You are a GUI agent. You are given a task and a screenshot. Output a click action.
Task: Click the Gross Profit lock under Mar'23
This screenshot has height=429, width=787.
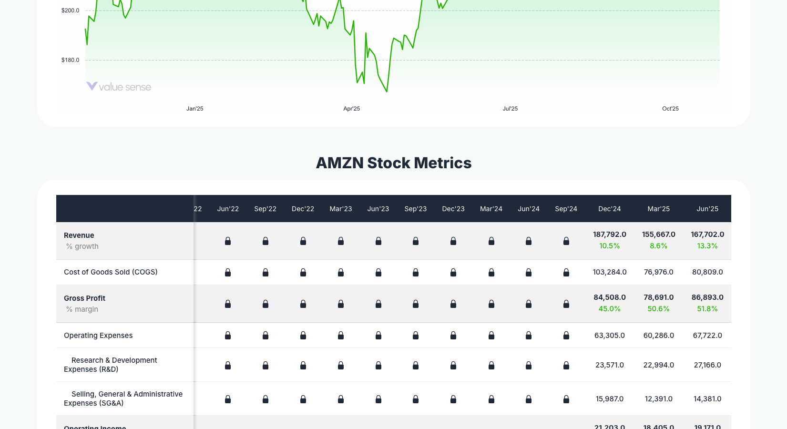341,304
